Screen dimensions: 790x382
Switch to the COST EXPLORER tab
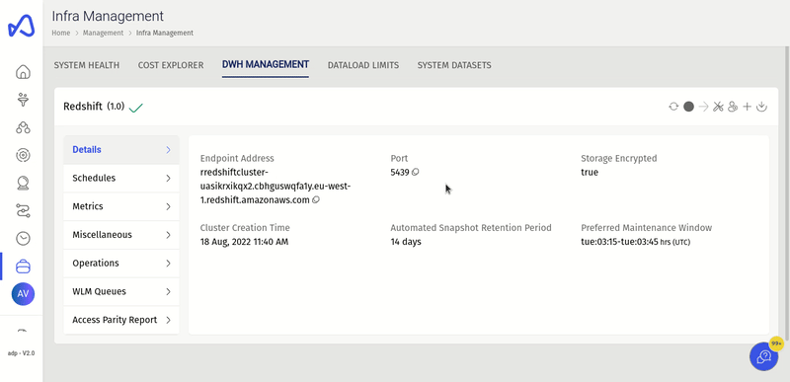point(171,65)
